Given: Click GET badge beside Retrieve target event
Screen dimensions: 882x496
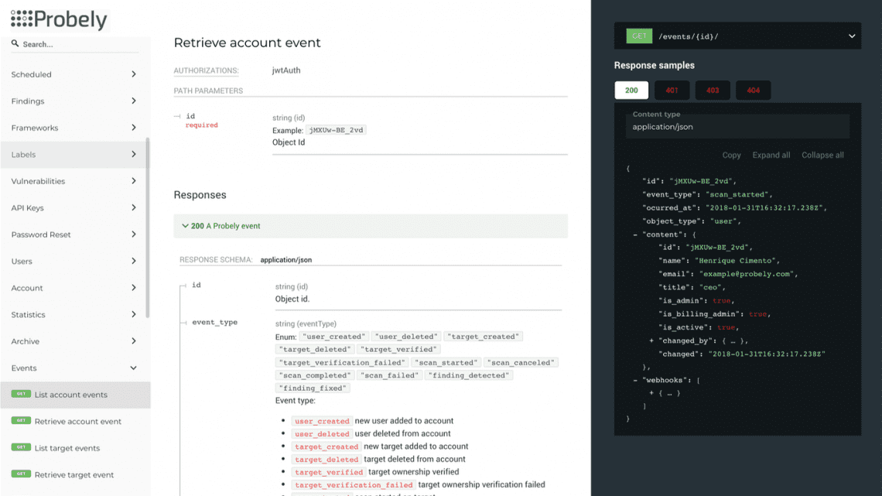Looking at the screenshot, I should pyautogui.click(x=21, y=474).
